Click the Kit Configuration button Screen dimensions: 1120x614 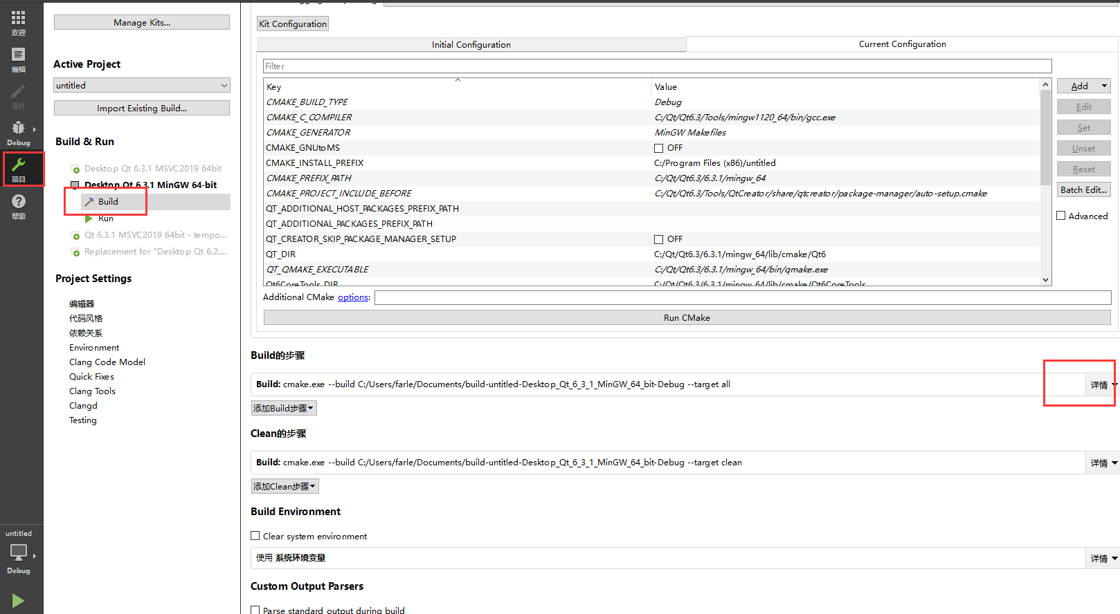(293, 24)
